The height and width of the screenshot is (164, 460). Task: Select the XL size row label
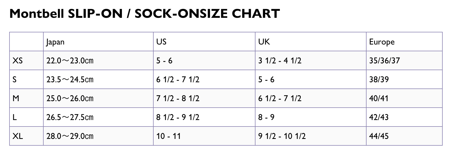[18, 136]
